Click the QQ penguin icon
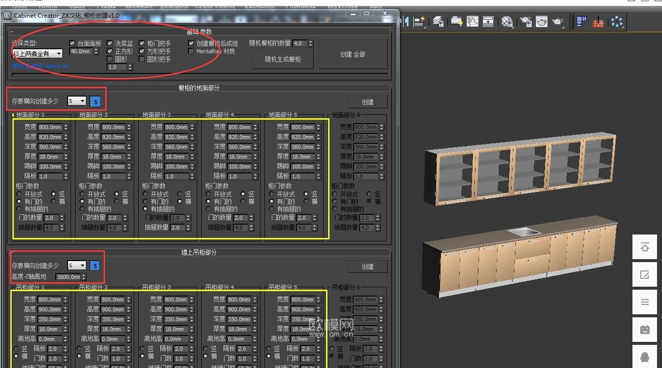The width and height of the screenshot is (662, 368). pyautogui.click(x=645, y=357)
